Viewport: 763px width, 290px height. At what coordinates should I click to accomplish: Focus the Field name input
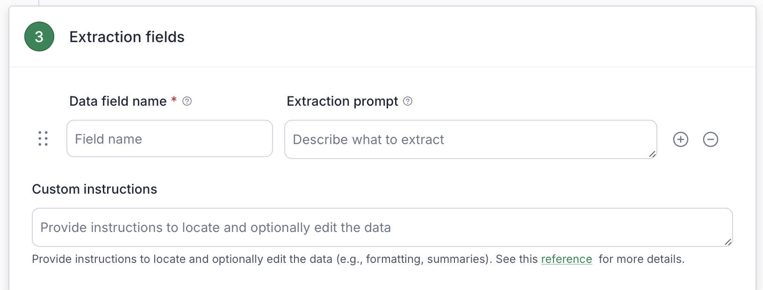pyautogui.click(x=170, y=138)
